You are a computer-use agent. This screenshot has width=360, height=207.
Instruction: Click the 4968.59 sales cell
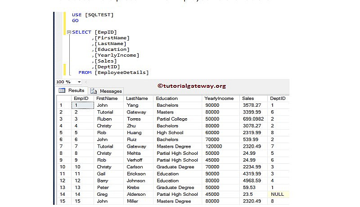pos(253,181)
